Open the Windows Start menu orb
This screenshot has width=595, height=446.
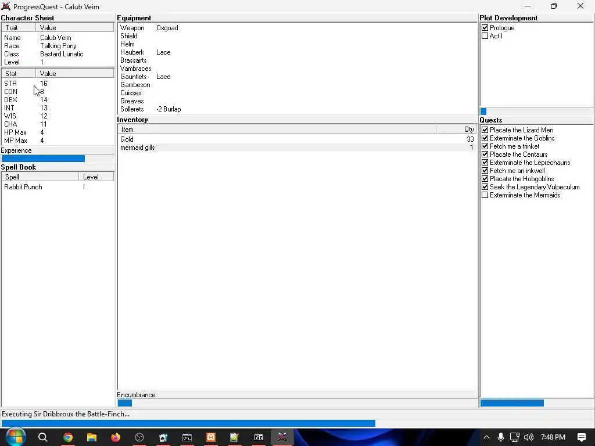[15, 437]
